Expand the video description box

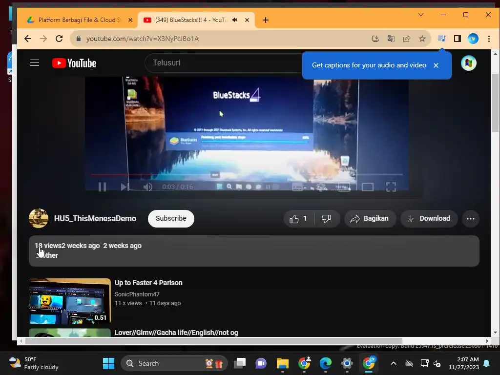tap(254, 251)
